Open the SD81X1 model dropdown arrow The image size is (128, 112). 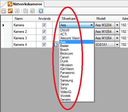tap(117, 45)
